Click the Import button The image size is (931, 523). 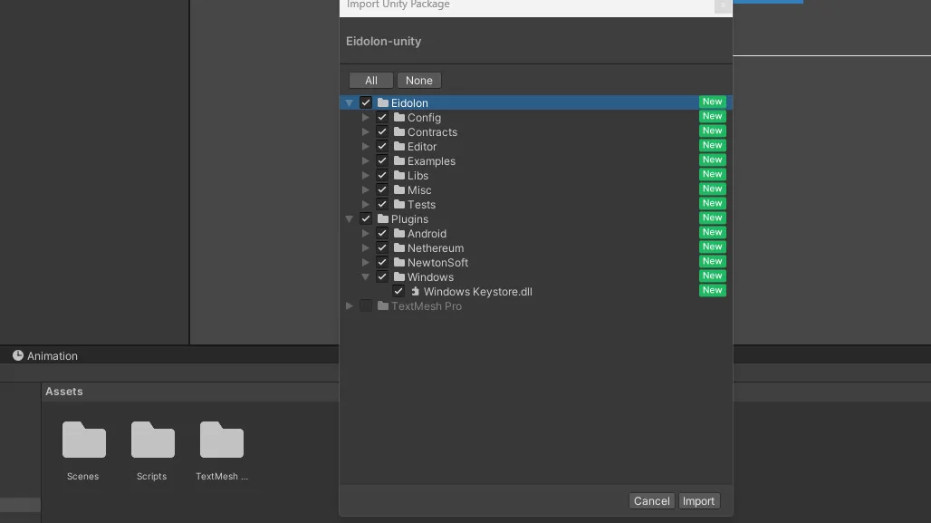[698, 501]
